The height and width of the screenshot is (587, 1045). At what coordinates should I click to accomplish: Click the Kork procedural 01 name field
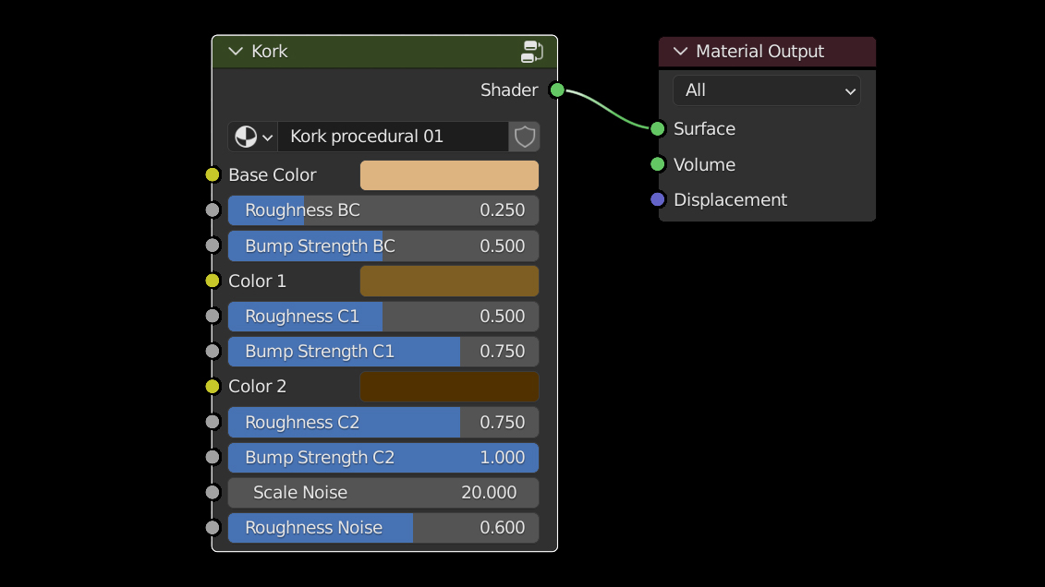tap(392, 137)
